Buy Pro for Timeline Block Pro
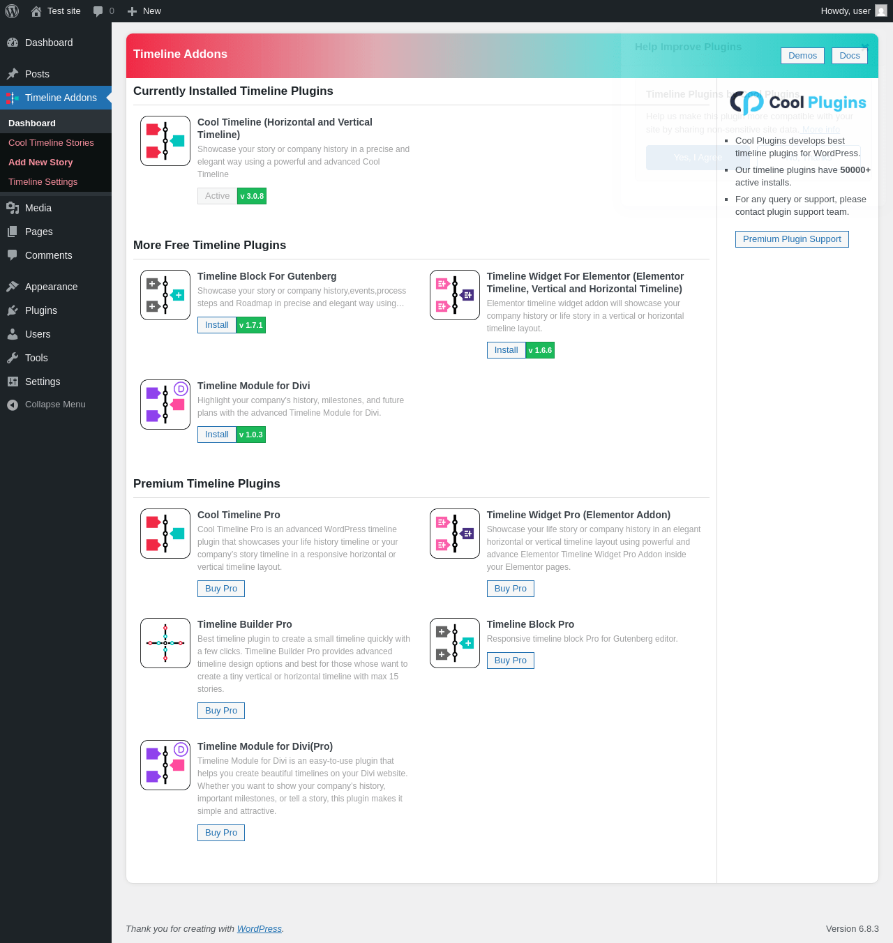This screenshot has height=943, width=893. [511, 661]
